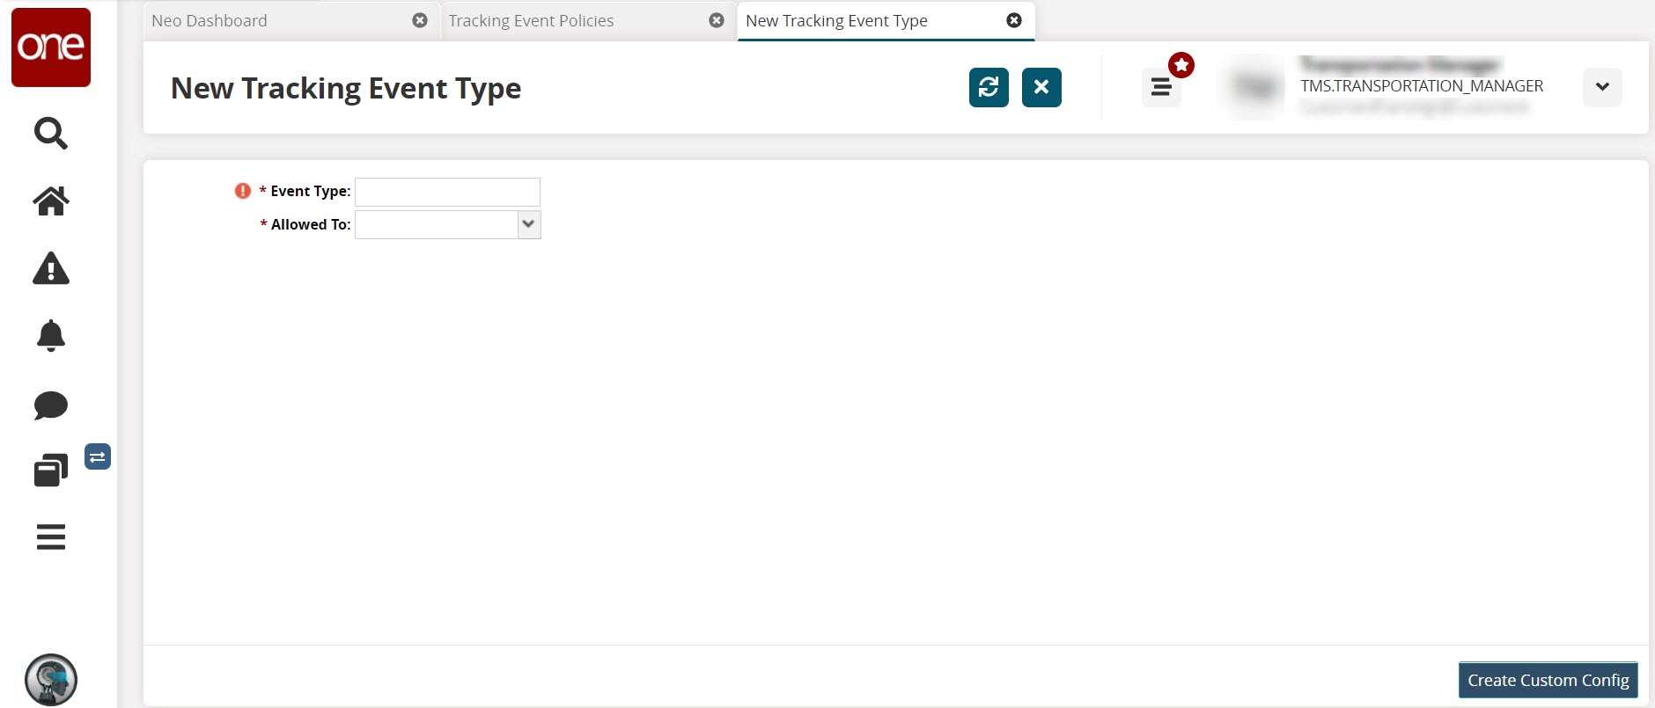Close the New Tracking Event Type tab

(1014, 20)
